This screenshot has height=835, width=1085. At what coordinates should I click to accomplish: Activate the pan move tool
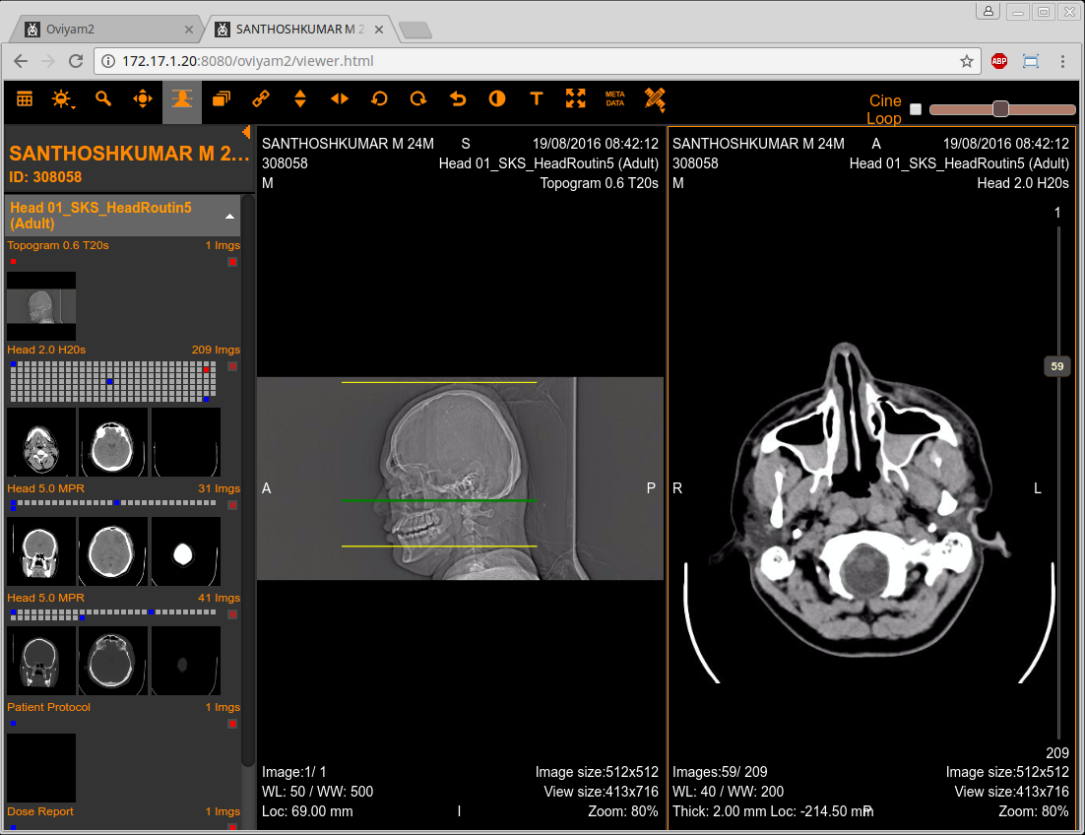pos(143,98)
